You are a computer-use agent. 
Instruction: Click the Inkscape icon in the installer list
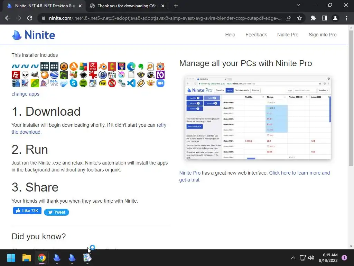pos(83,75)
